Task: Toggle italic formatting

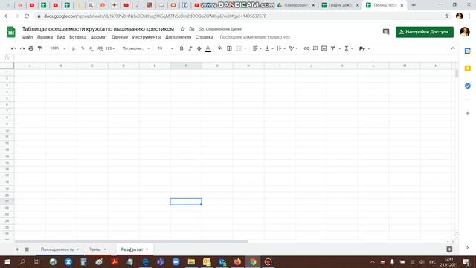Action: [190, 48]
